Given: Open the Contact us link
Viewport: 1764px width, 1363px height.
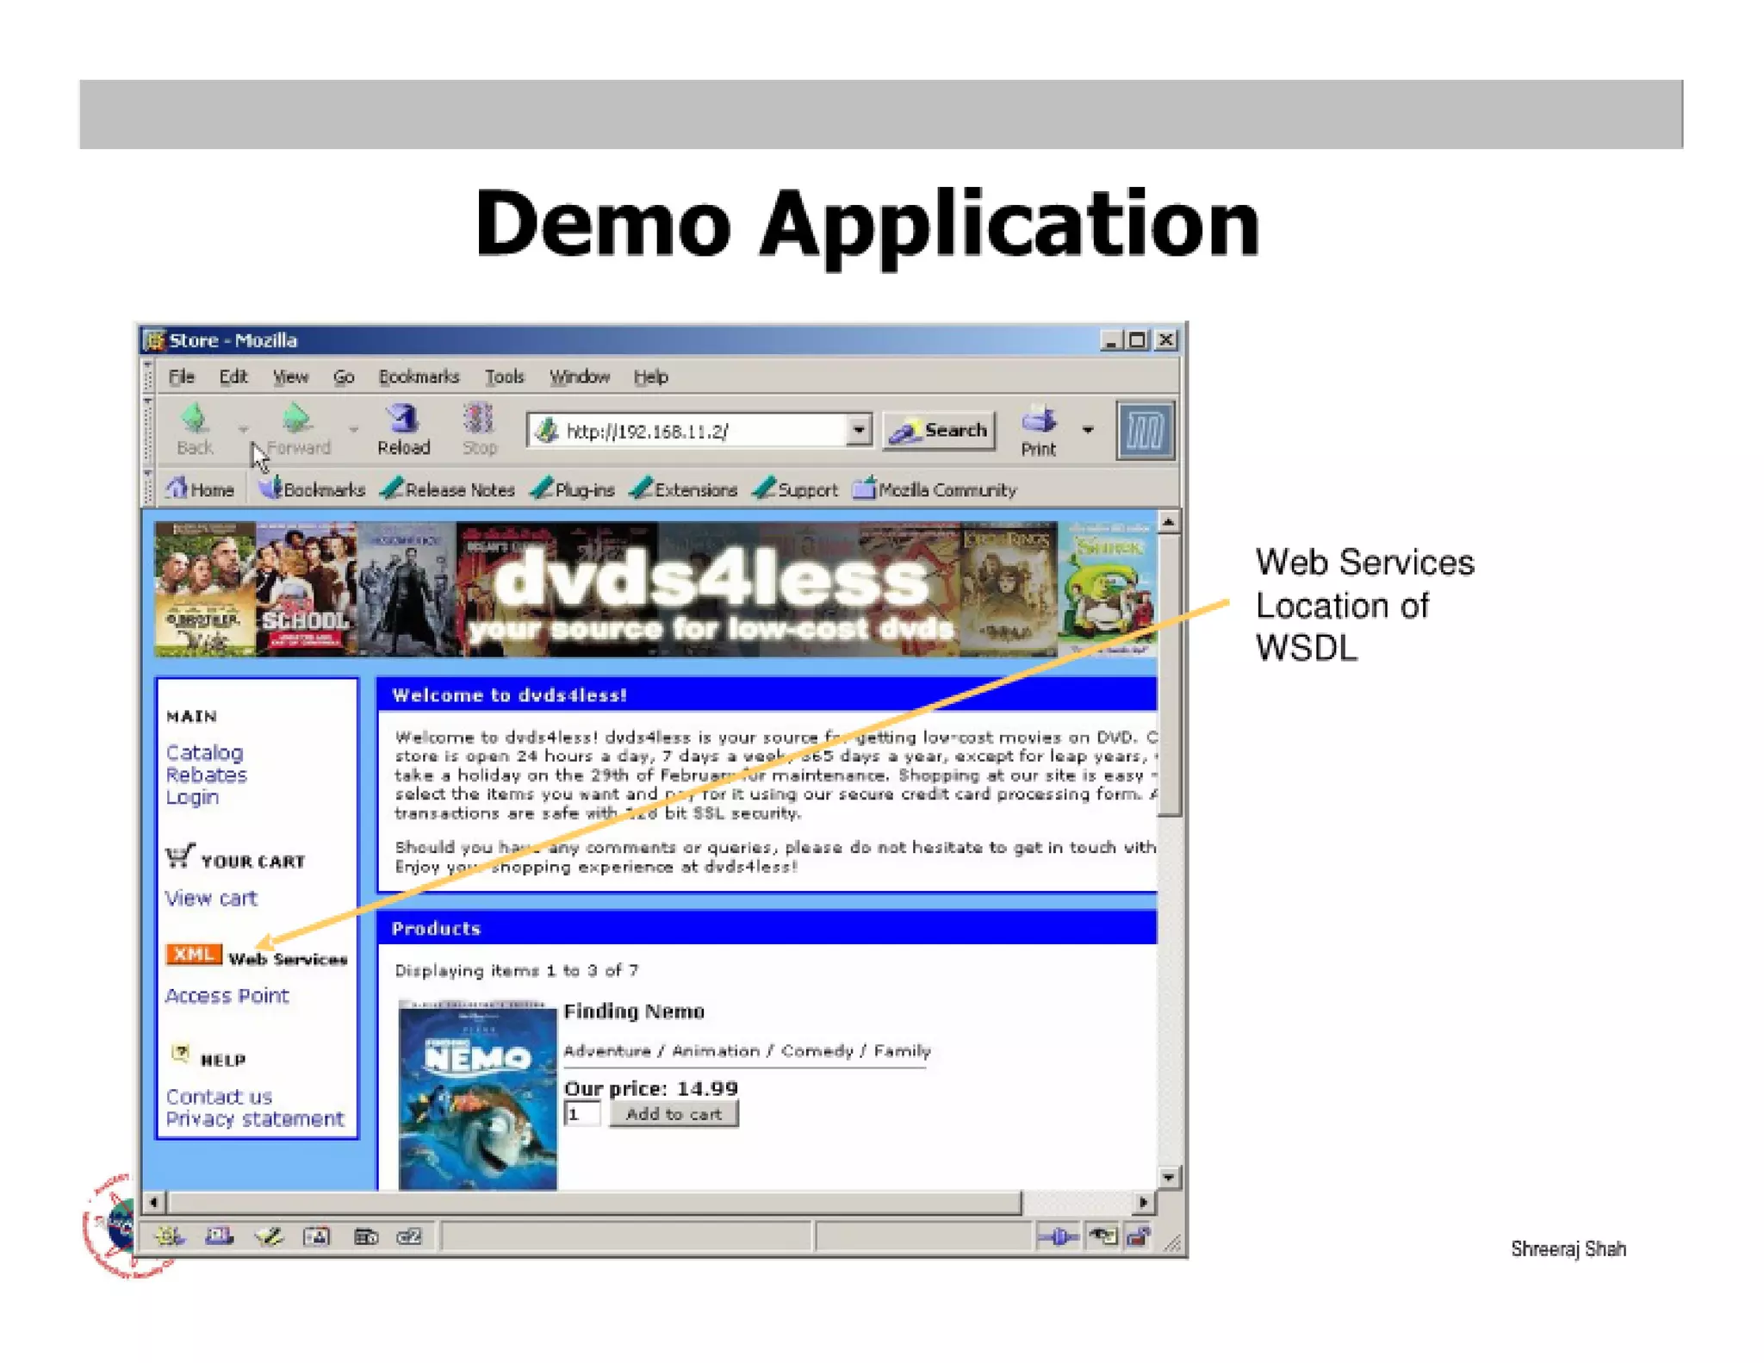Looking at the screenshot, I should (219, 1096).
